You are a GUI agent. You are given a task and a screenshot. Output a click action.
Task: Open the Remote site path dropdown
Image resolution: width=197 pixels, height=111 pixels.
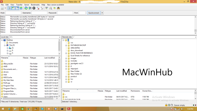click(196, 37)
